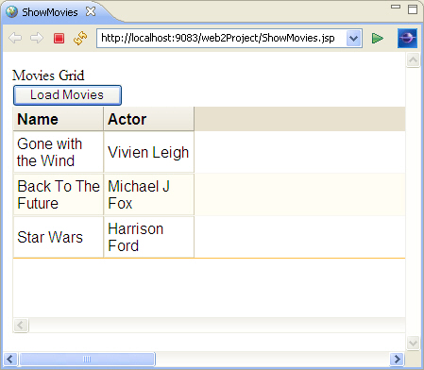Screen dimensions: 424x370
Task: Select the Back To The Future cell
Action: click(x=59, y=194)
